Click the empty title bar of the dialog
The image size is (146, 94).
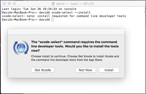66,32
